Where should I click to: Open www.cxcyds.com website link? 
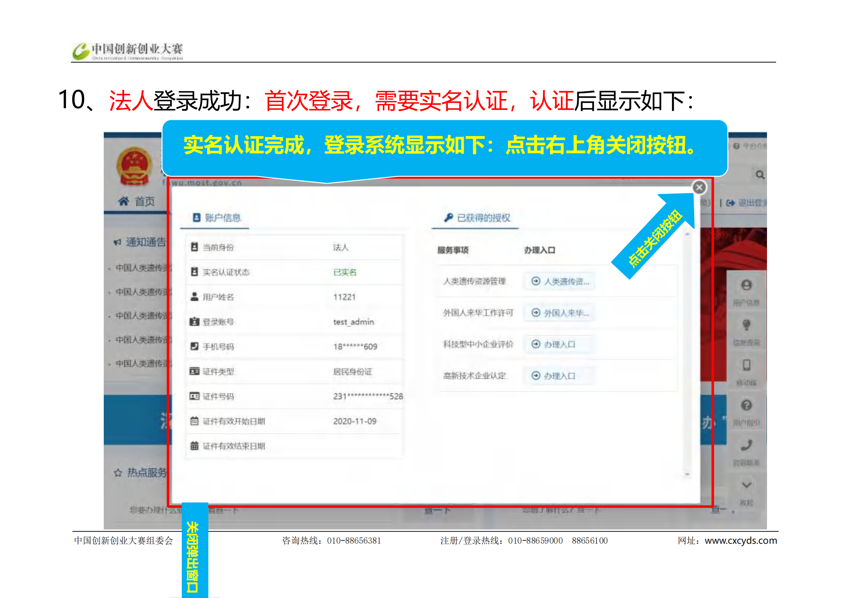point(740,540)
